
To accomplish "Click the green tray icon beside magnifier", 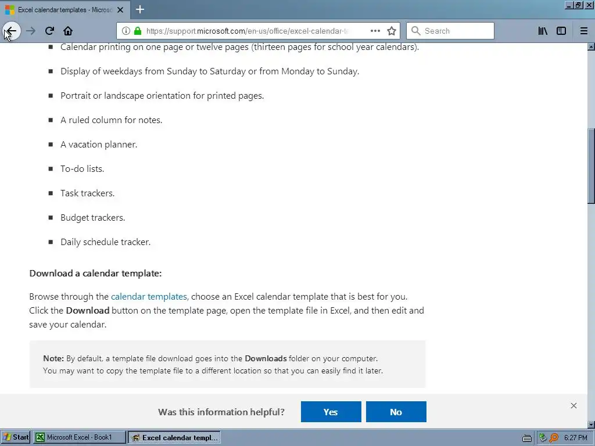I will (543, 438).
